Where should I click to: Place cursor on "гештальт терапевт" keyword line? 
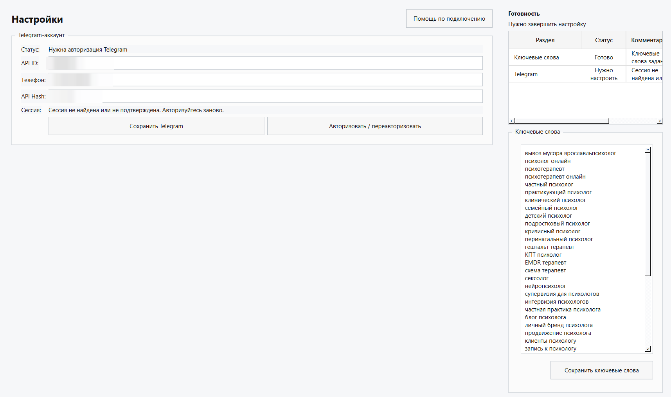550,247
